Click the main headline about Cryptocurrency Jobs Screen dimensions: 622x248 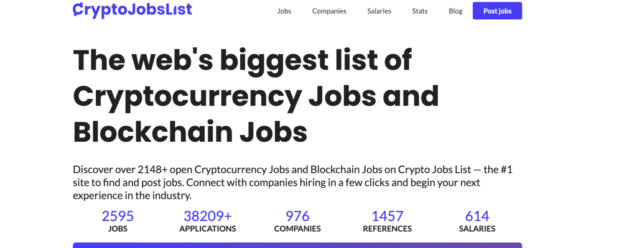click(256, 96)
